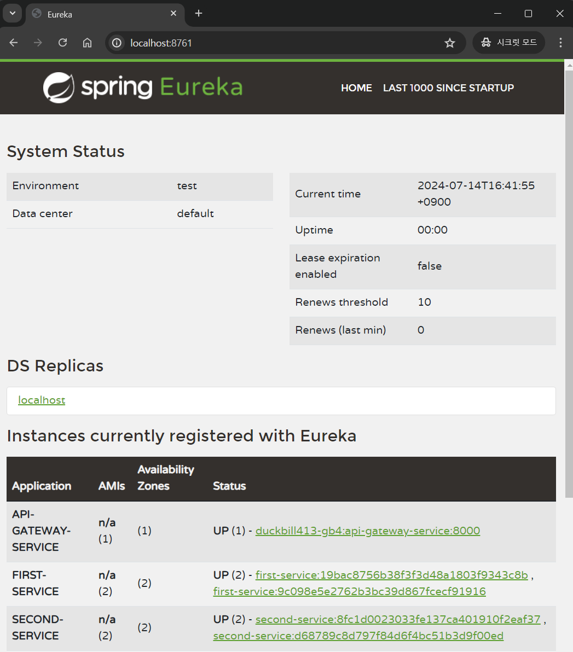Select the Renews threshold value 10
Image resolution: width=573 pixels, height=652 pixels.
coord(424,302)
